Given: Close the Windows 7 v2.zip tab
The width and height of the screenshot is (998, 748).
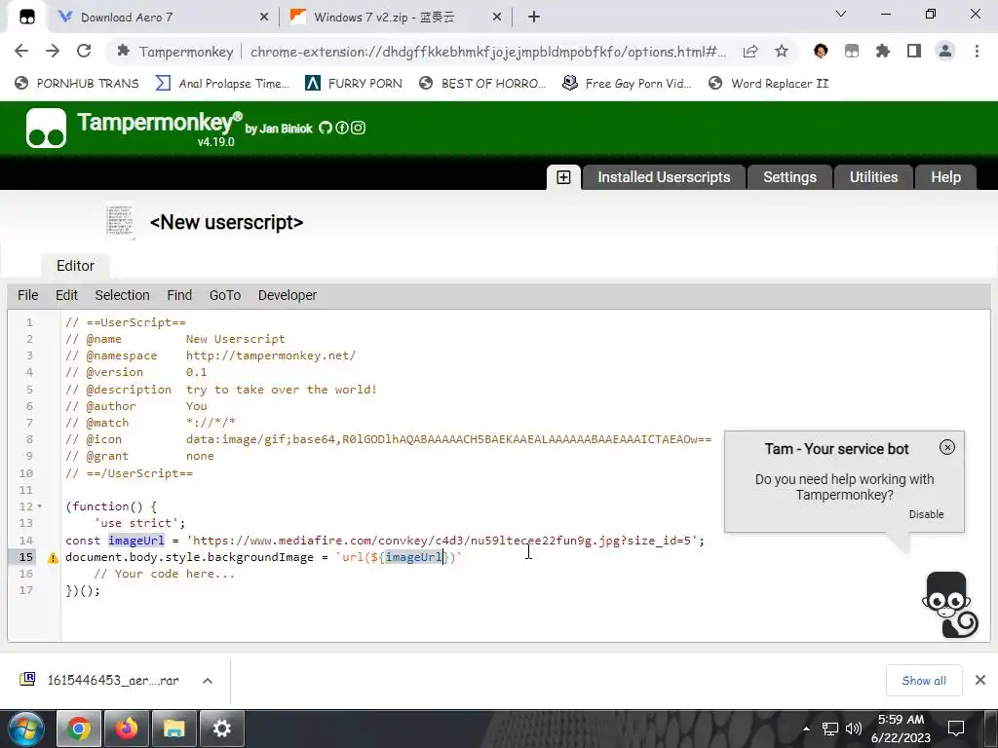Looking at the screenshot, I should click(497, 18).
